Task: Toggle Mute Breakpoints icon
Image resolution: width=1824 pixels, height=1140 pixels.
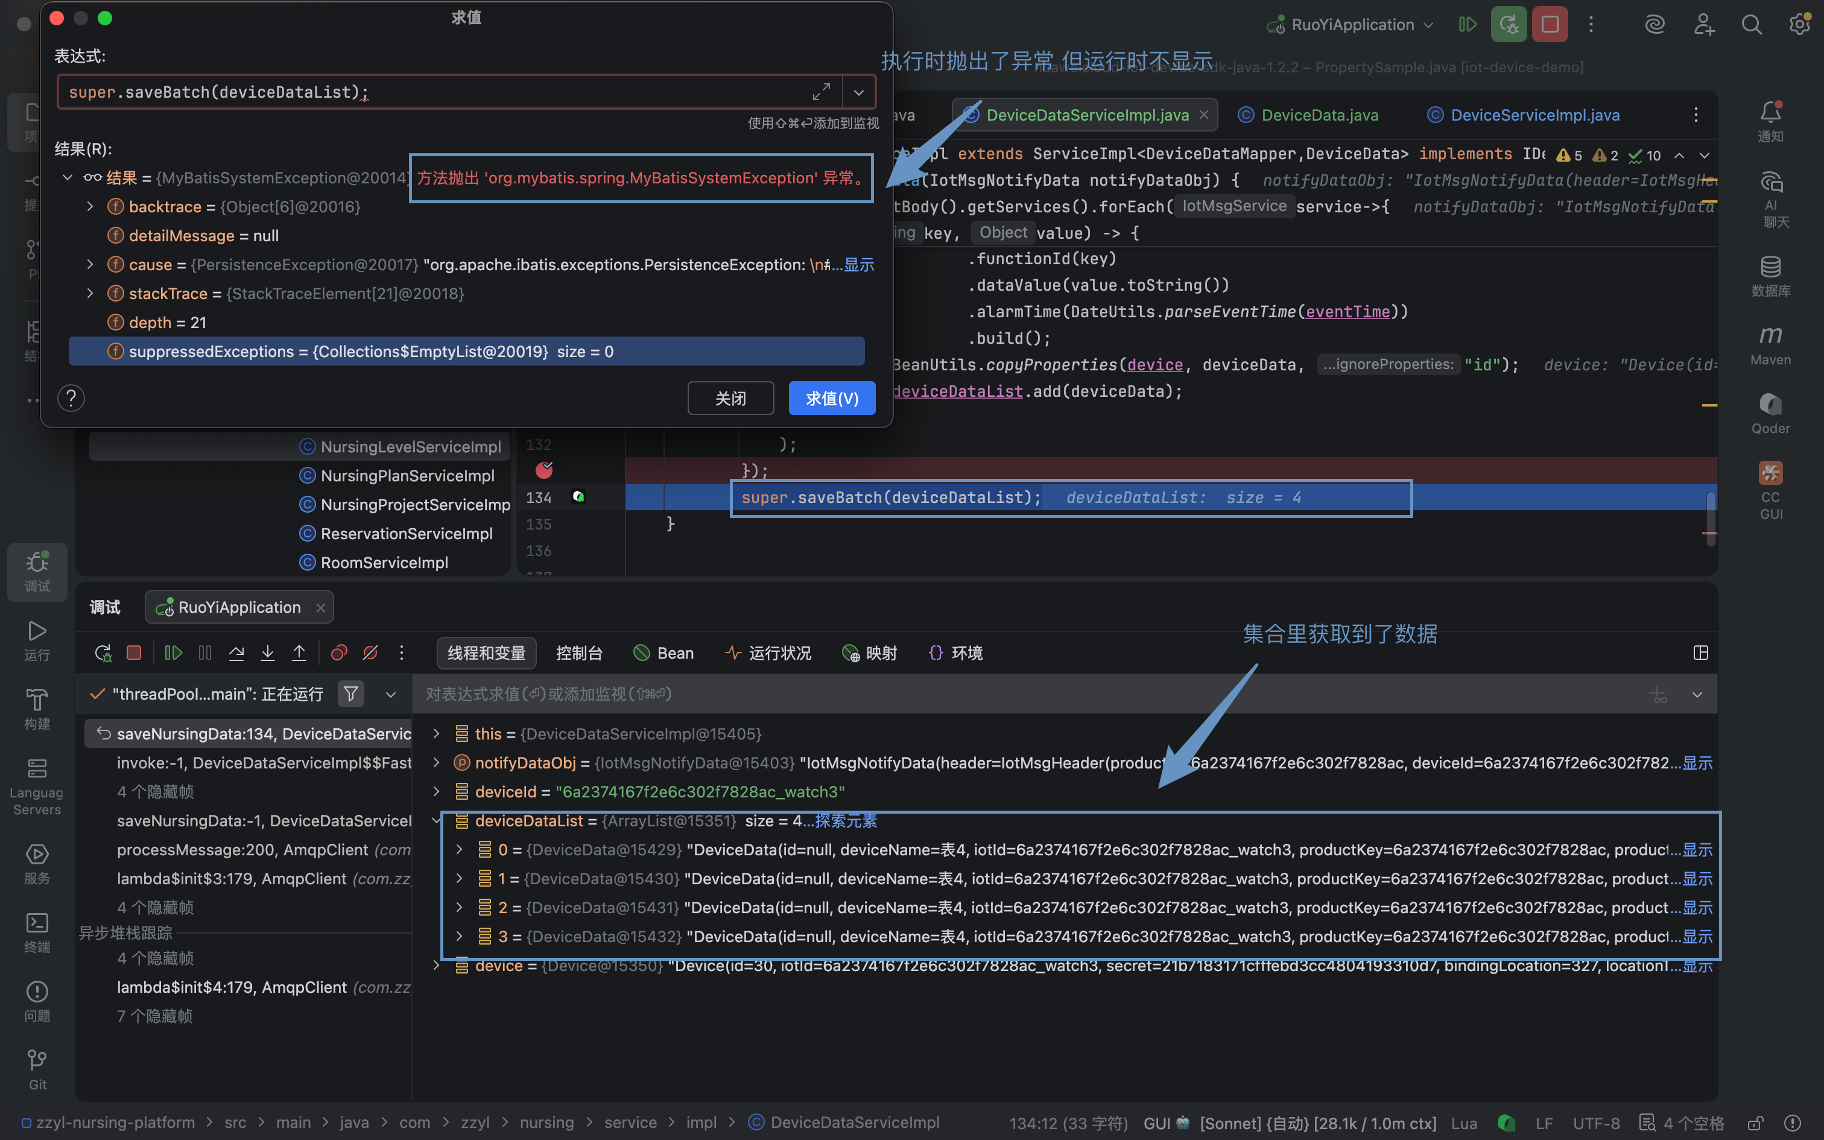Action: click(370, 653)
